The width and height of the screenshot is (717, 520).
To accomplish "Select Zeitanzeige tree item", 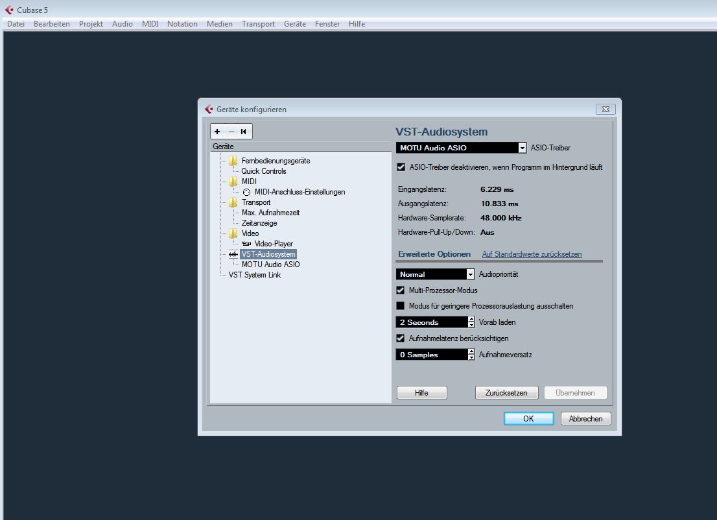I will [259, 223].
